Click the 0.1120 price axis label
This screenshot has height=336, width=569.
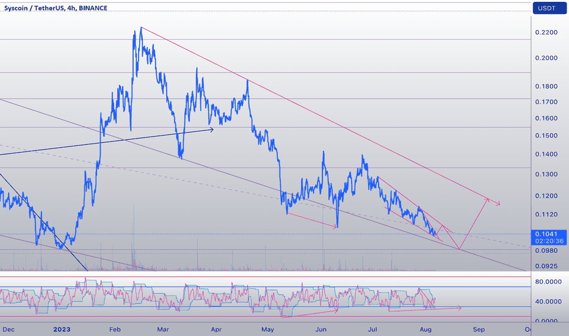click(x=546, y=214)
